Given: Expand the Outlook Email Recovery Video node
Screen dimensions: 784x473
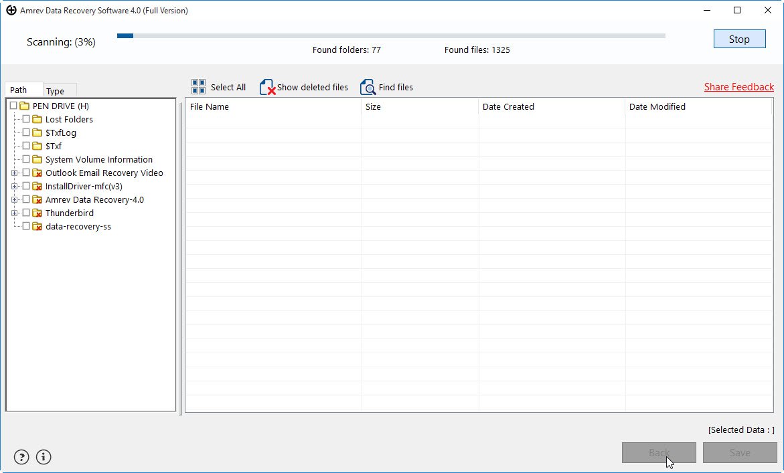Looking at the screenshot, I should coord(15,173).
